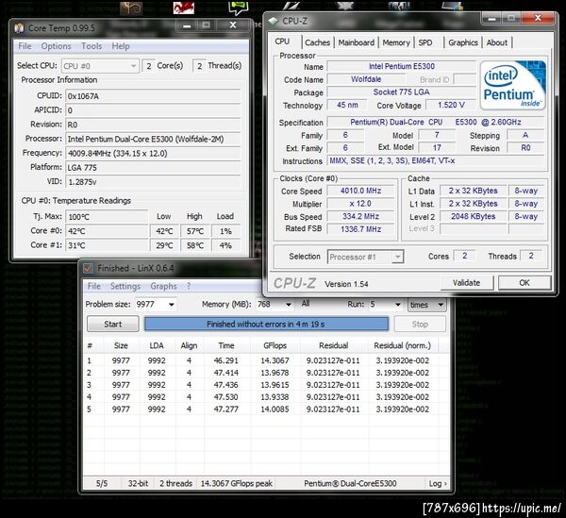The width and height of the screenshot is (566, 518).
Task: Expand Select CPU dropdown in Core Temp
Action: [100, 66]
